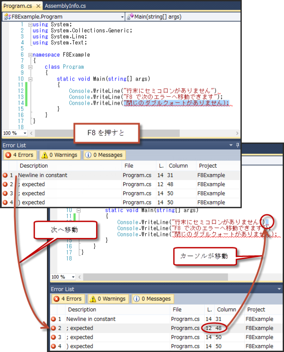This screenshot has height=352, width=284.
Task: Toggle the 0 Warnings filter in bottom Error List
Action: 108,299
